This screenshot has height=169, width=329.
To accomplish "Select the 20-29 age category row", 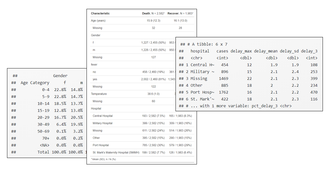I will pyautogui.click(x=47, y=117).
